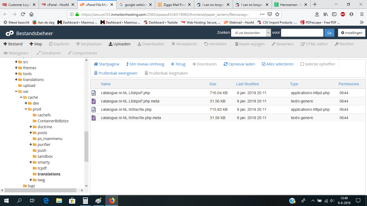Collapse the prod folder node
367x206 pixels.
[26, 109]
